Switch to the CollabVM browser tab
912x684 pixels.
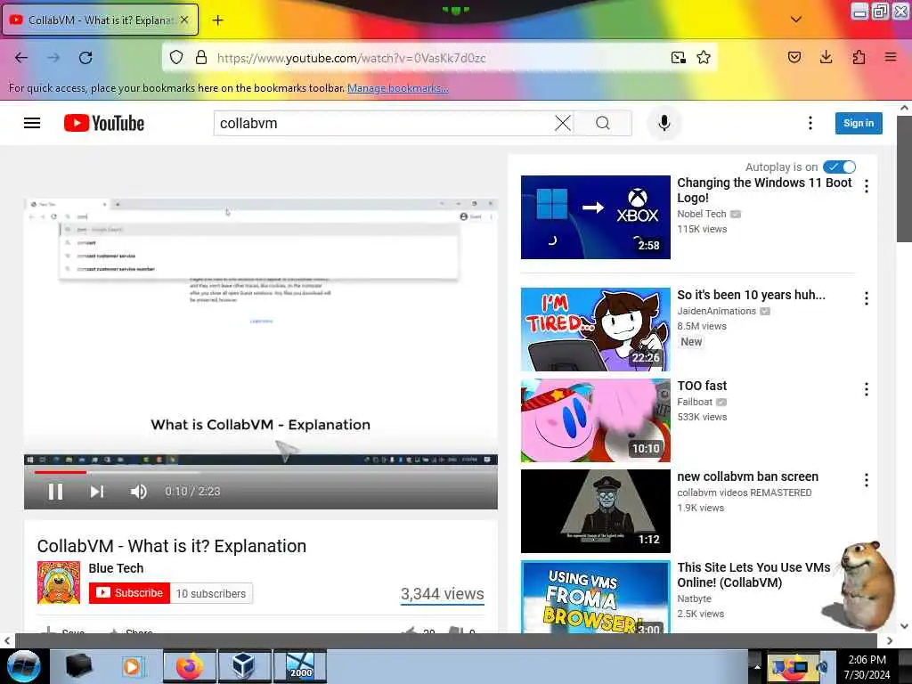[100, 20]
